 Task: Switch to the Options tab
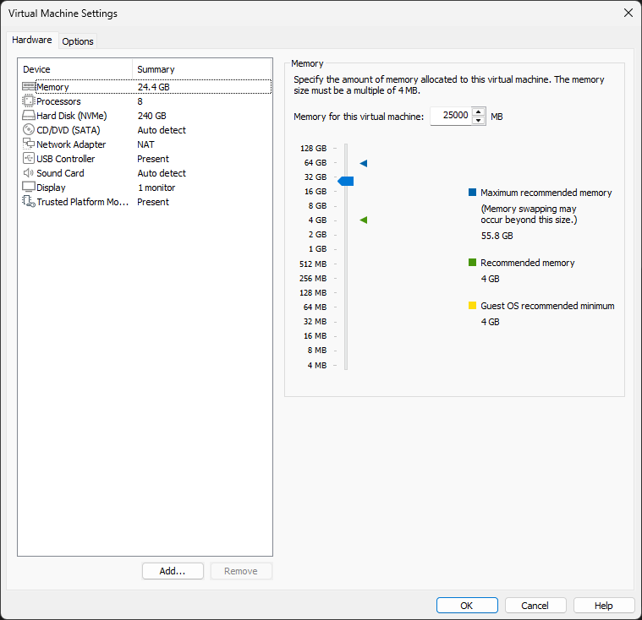pos(78,41)
